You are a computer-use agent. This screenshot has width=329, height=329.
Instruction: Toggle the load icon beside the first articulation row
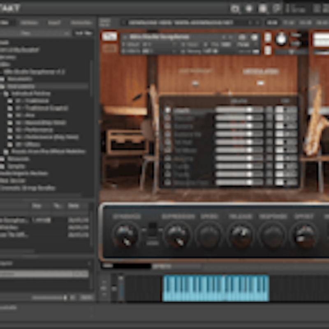tap(168, 110)
